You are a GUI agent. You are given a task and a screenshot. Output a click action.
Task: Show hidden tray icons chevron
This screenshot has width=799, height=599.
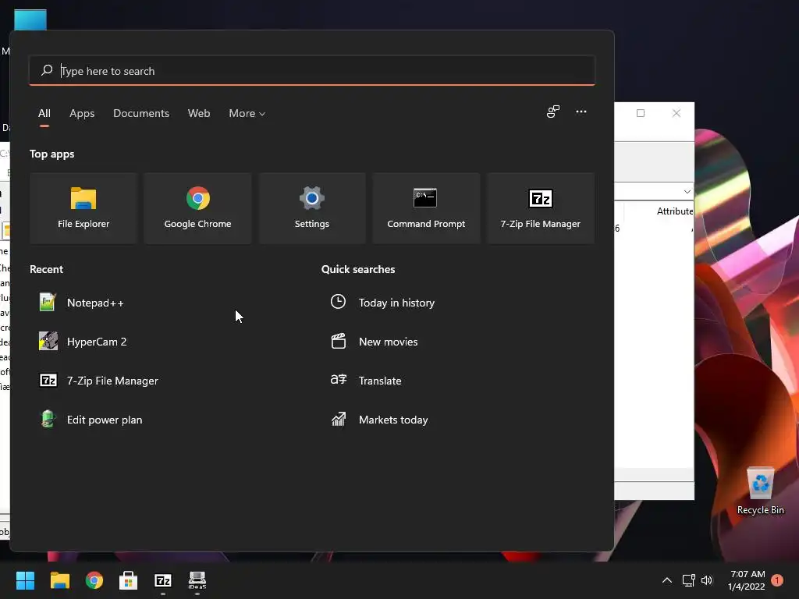[666, 580]
